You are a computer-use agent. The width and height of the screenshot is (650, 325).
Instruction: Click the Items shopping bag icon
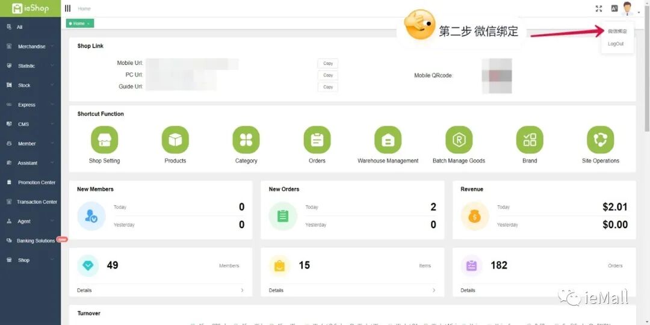coord(280,266)
